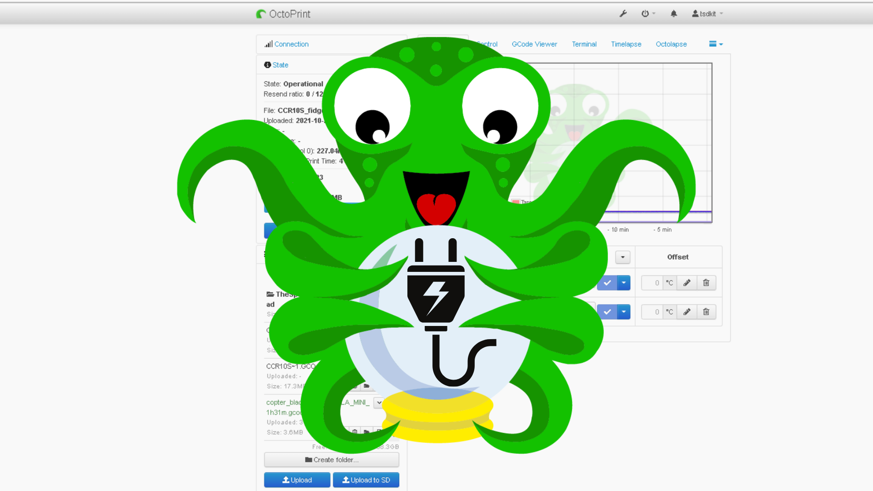
Task: Click the 'Size: 17.3MB' file detail
Action: point(286,386)
